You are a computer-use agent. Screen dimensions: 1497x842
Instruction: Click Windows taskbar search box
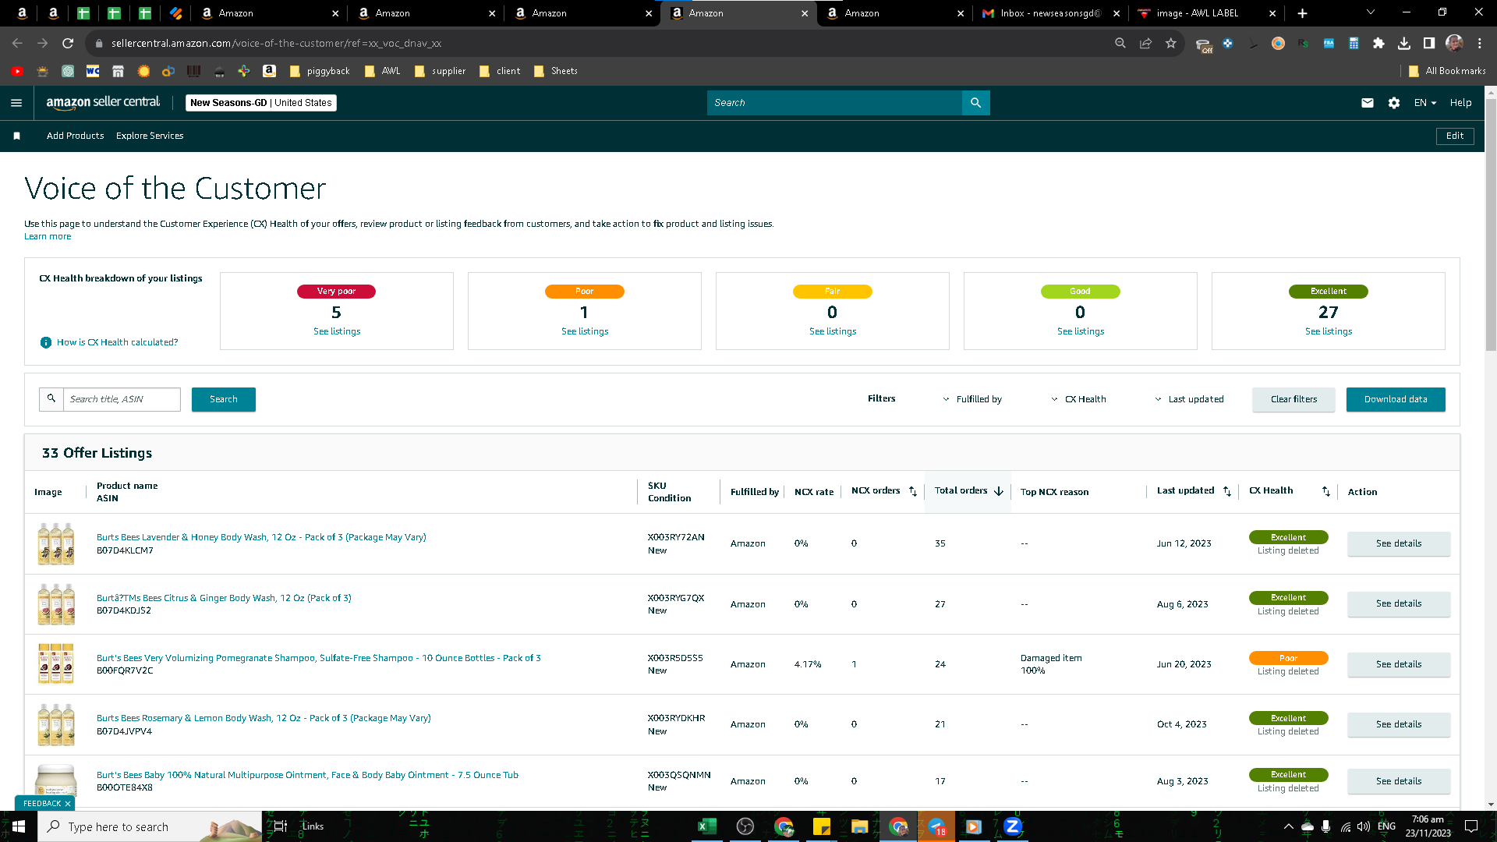(150, 826)
